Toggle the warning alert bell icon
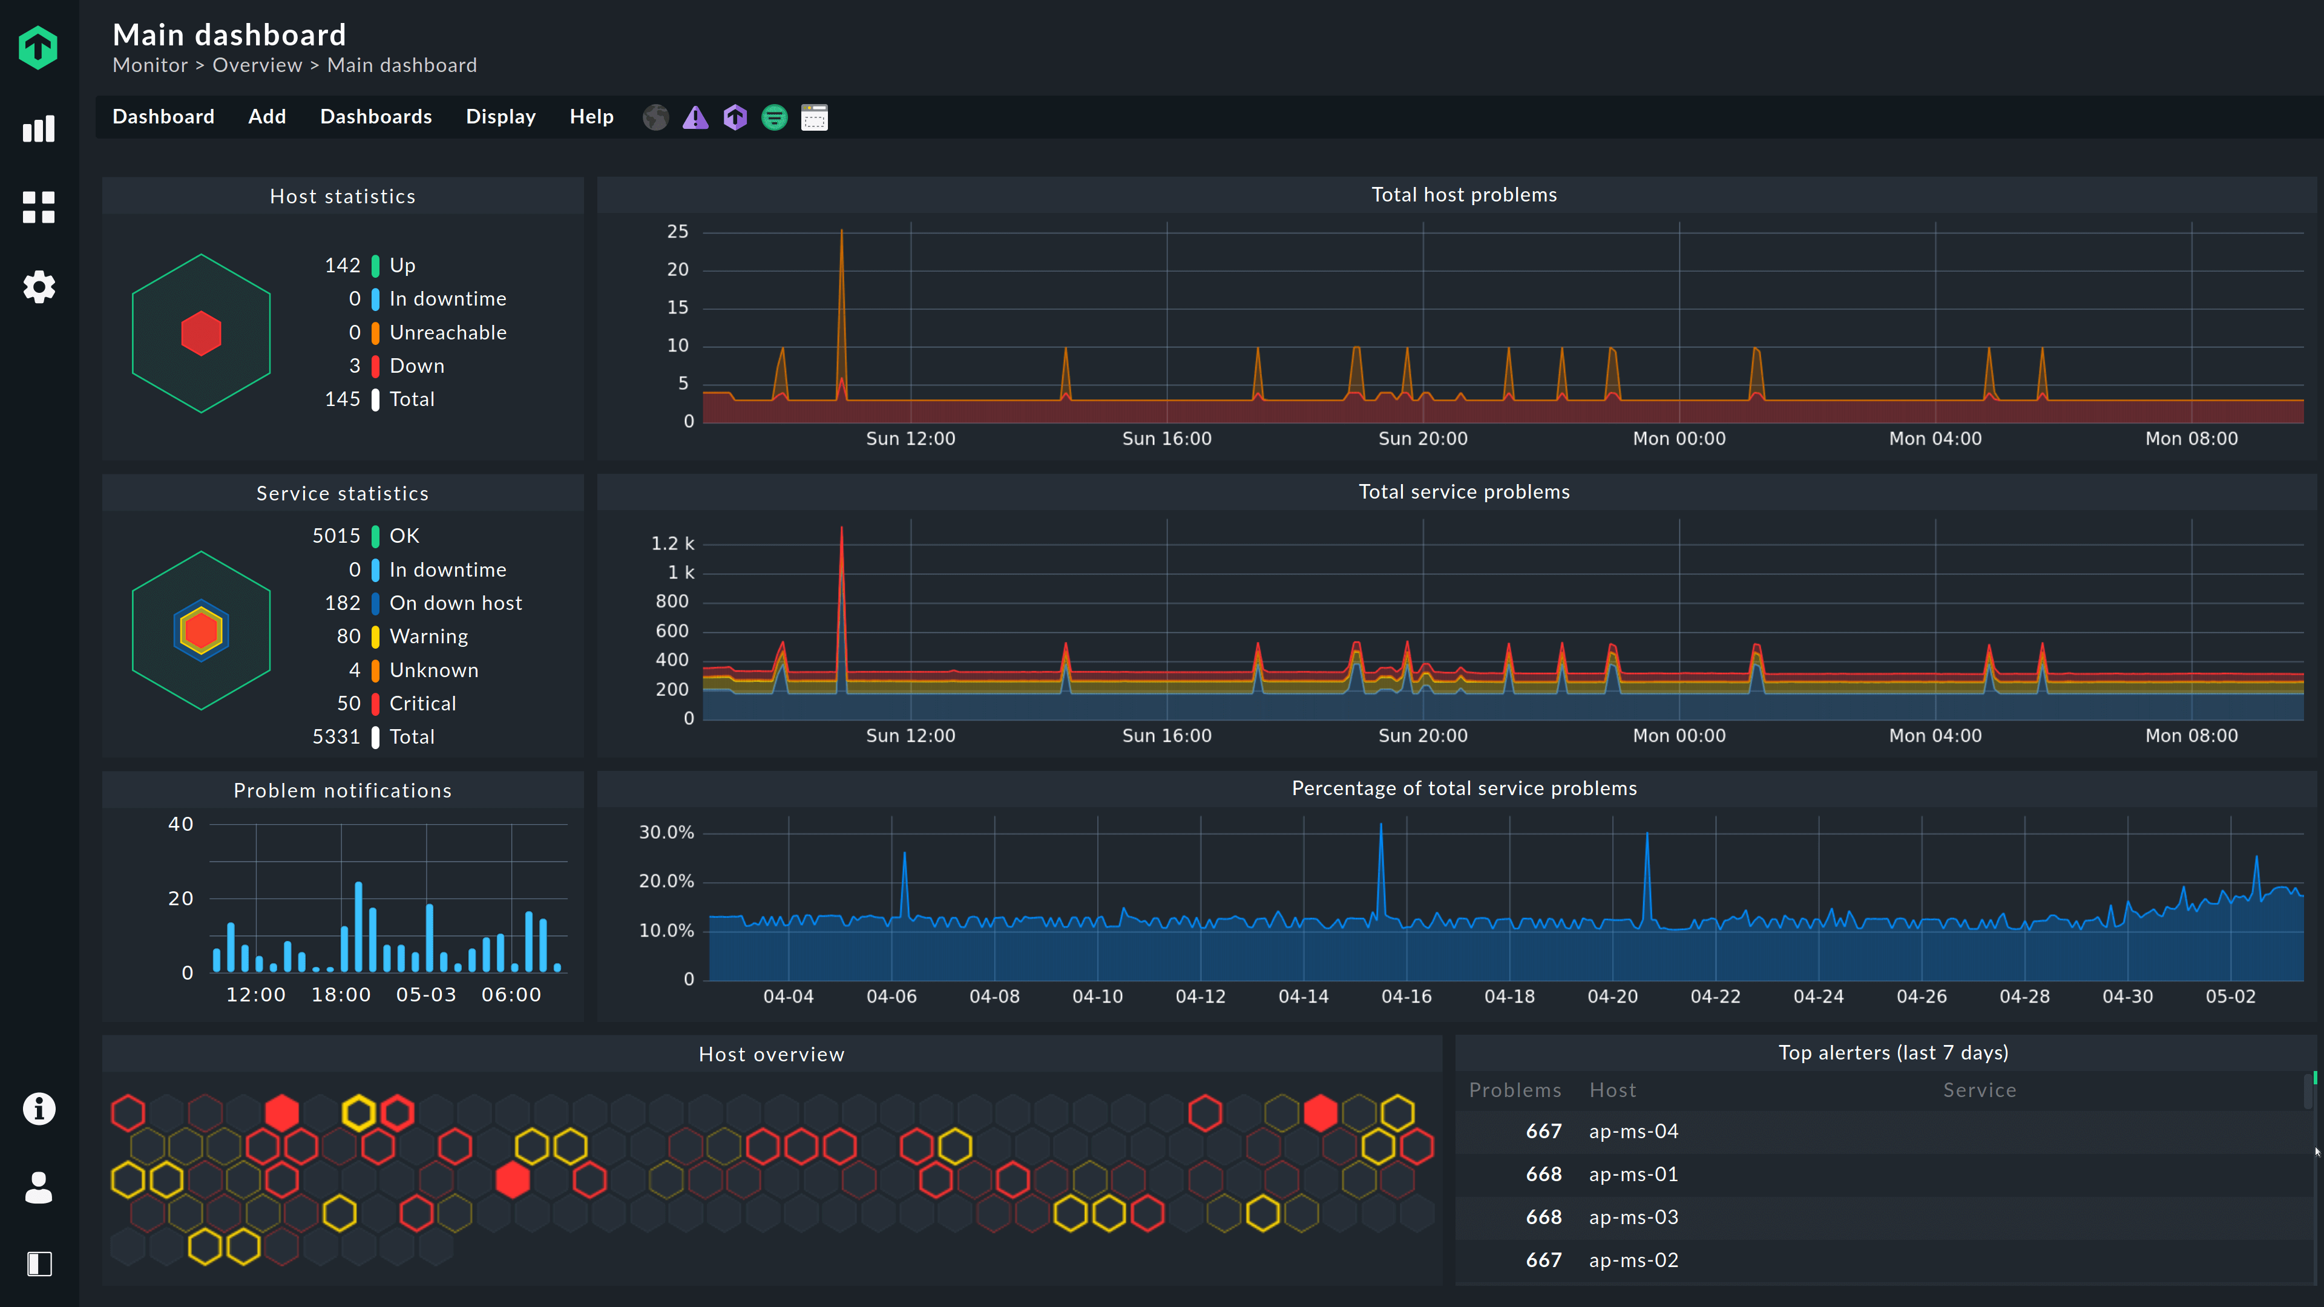Viewport: 2324px width, 1307px height. click(696, 117)
